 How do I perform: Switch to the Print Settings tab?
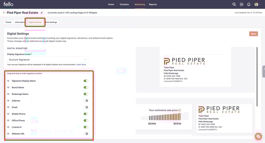[52, 22]
